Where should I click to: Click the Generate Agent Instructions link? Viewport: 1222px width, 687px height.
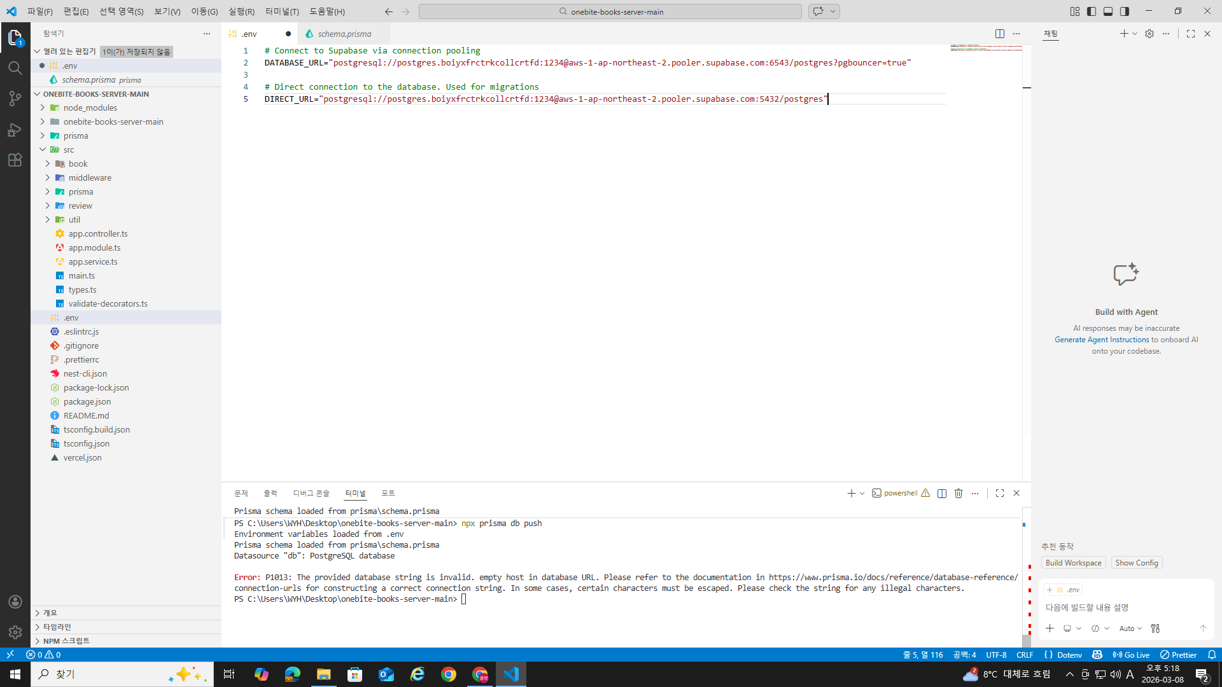tap(1102, 340)
